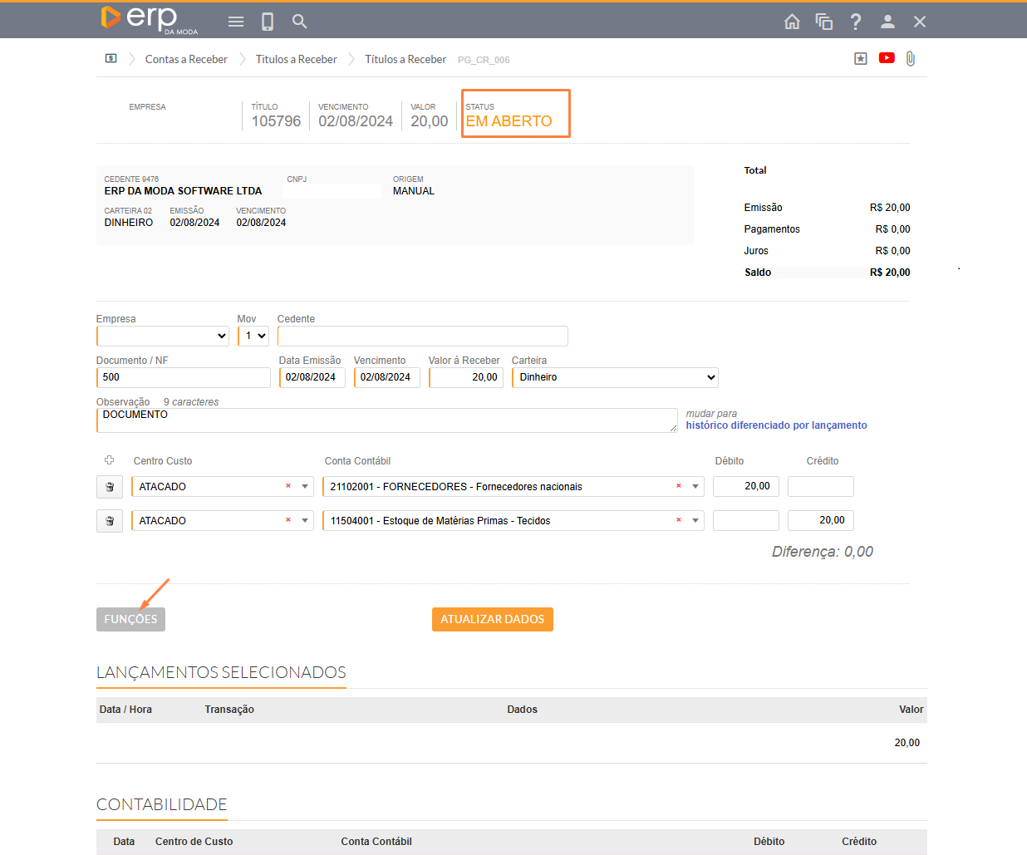Click the FUNÇÕES button
This screenshot has width=1027, height=855.
click(x=130, y=619)
